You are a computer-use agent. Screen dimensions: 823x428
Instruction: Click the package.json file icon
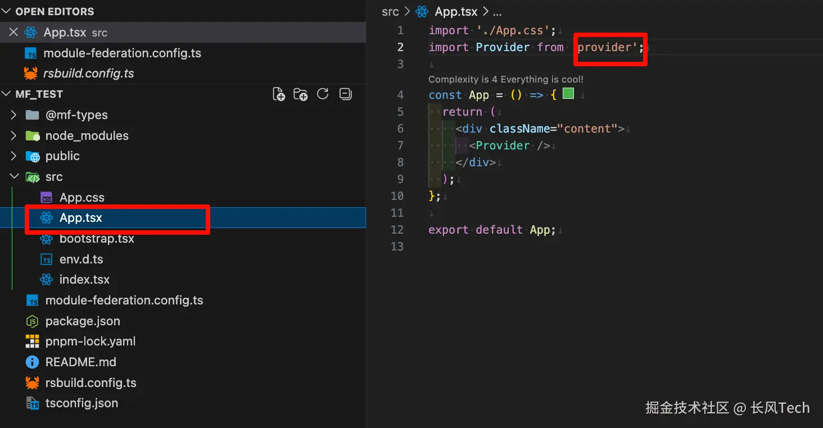[33, 321]
